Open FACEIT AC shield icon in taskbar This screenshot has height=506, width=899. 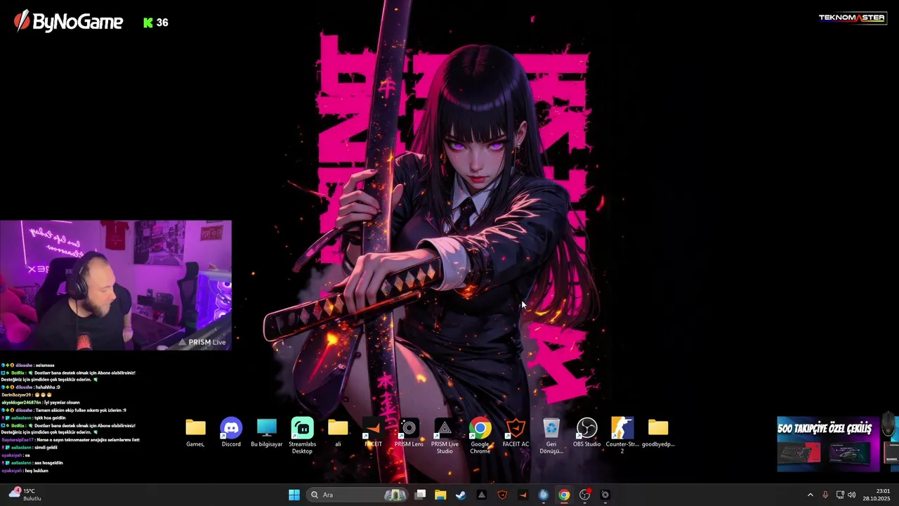(x=502, y=495)
